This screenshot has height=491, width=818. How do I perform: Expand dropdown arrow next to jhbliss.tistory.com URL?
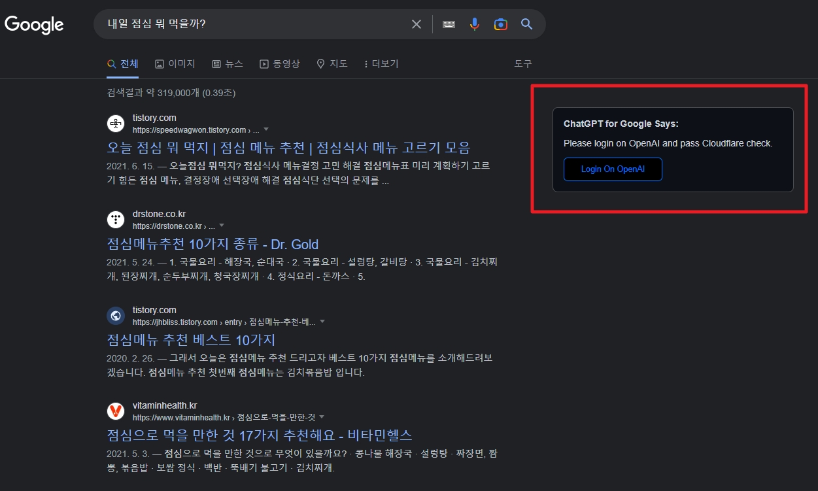coord(322,322)
